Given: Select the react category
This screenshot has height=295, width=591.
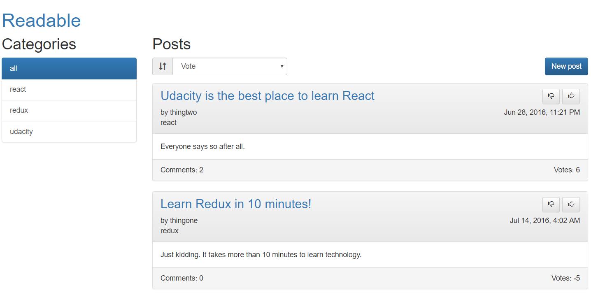Looking at the screenshot, I should pos(69,90).
